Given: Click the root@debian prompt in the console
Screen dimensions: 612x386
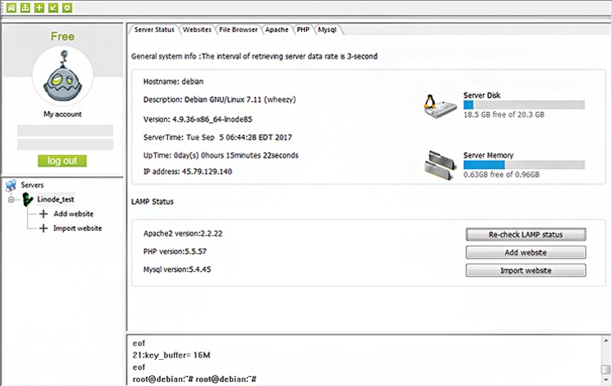Looking at the screenshot, I should coord(194,379).
